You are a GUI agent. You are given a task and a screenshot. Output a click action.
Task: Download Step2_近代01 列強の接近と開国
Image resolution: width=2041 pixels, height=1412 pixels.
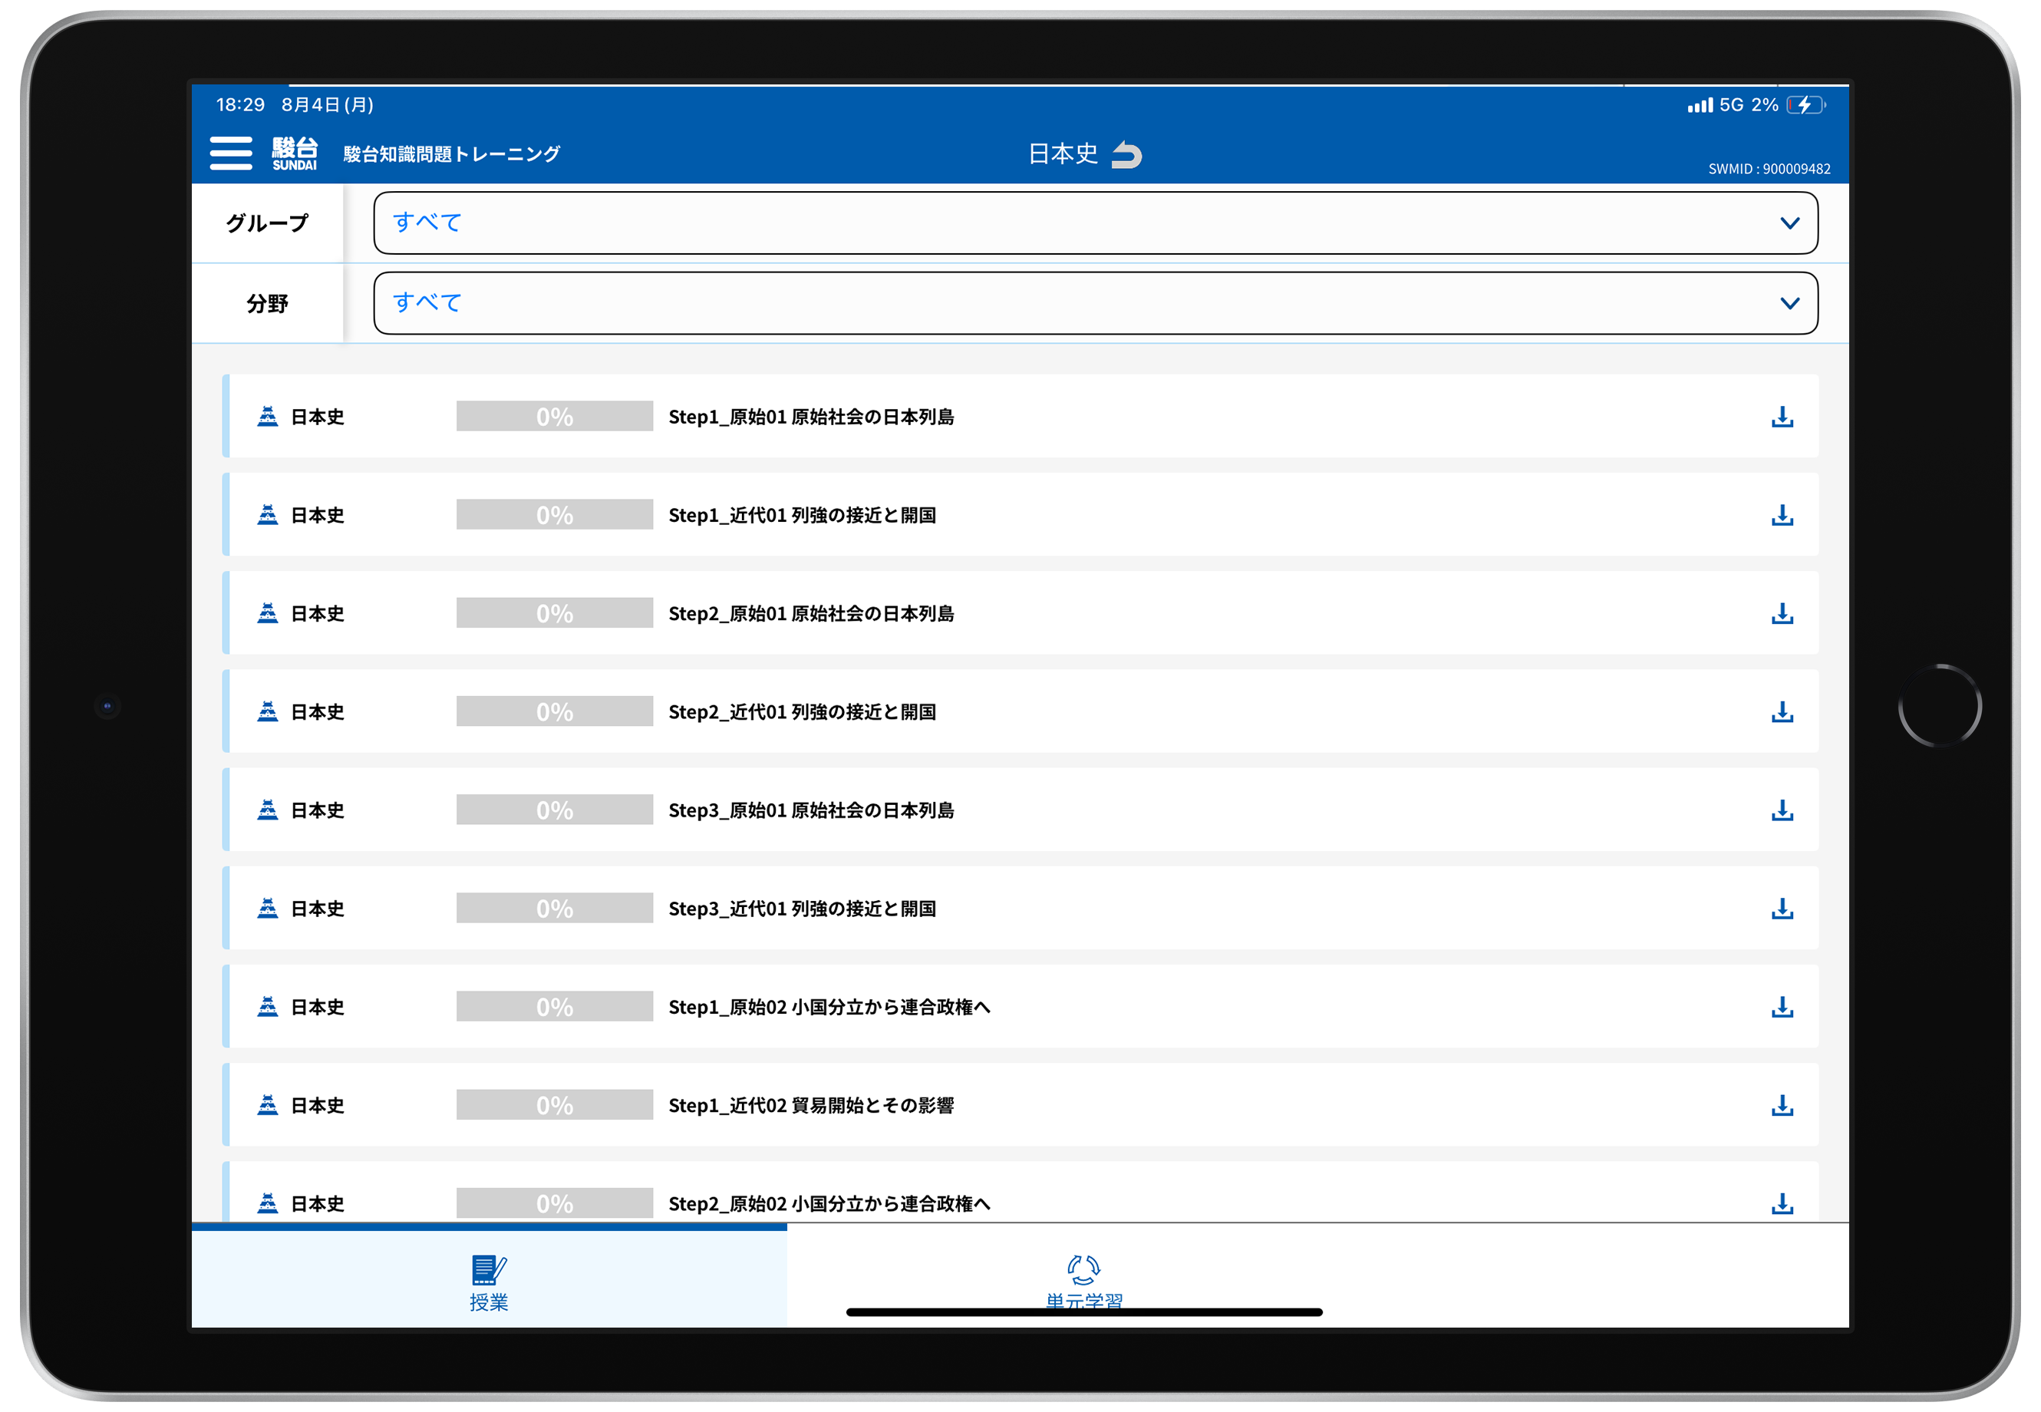coord(1782,711)
